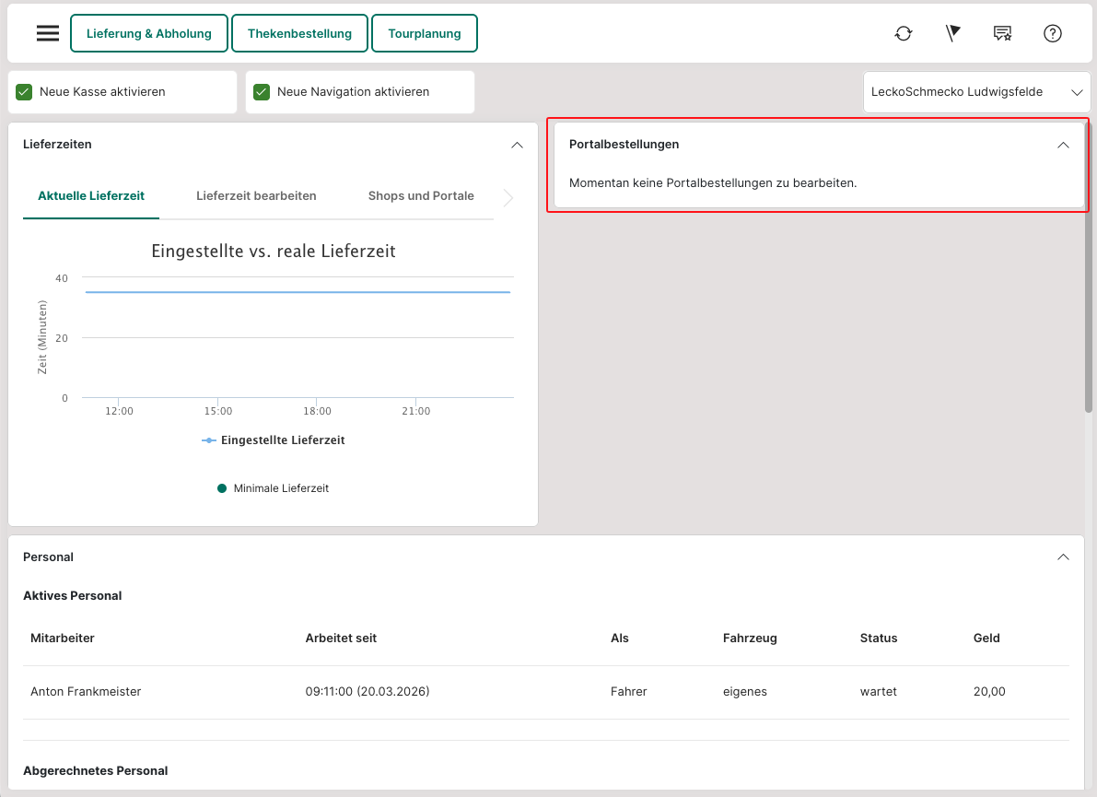Click the flag icon in header
1097x797 pixels.
[x=953, y=33]
